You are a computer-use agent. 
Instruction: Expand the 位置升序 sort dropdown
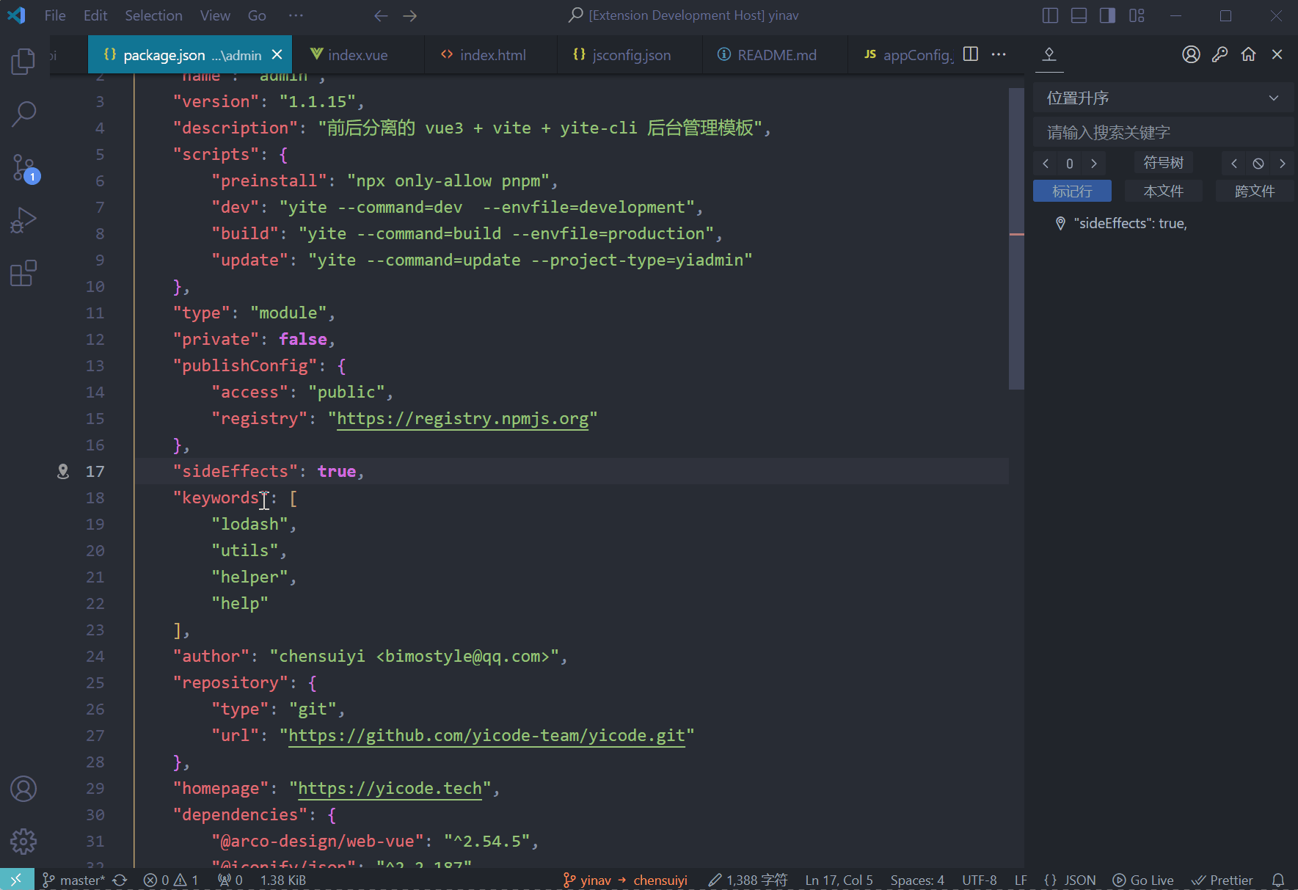[1163, 98]
